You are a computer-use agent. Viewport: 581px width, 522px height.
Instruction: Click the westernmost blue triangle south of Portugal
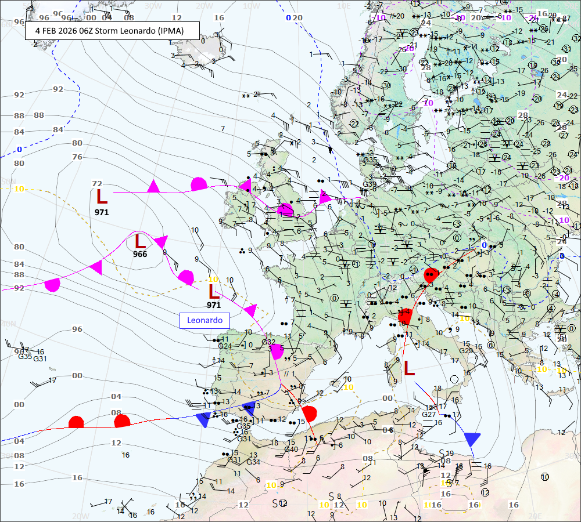(203, 419)
